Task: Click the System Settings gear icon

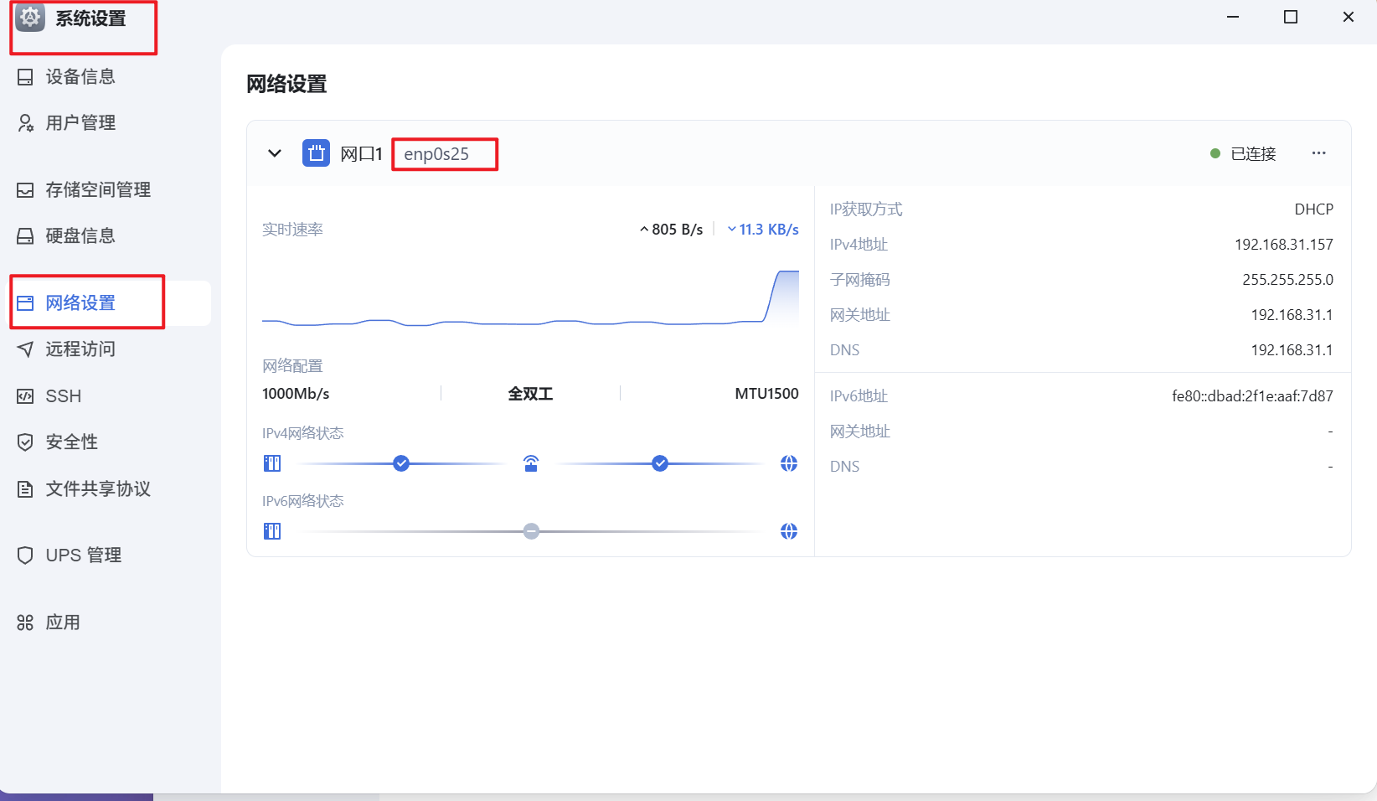Action: click(x=30, y=18)
